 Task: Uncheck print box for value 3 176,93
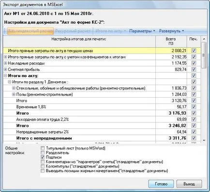click(194, 113)
